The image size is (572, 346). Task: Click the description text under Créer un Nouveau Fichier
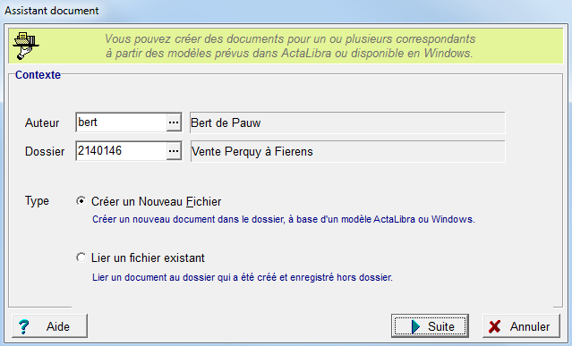coord(284,219)
